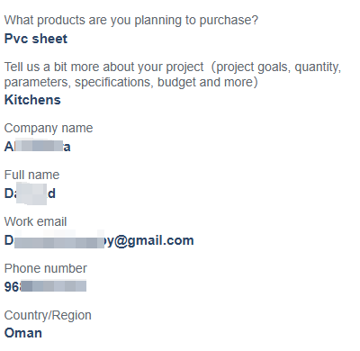Click the 'Country/Region' label

coord(48,315)
